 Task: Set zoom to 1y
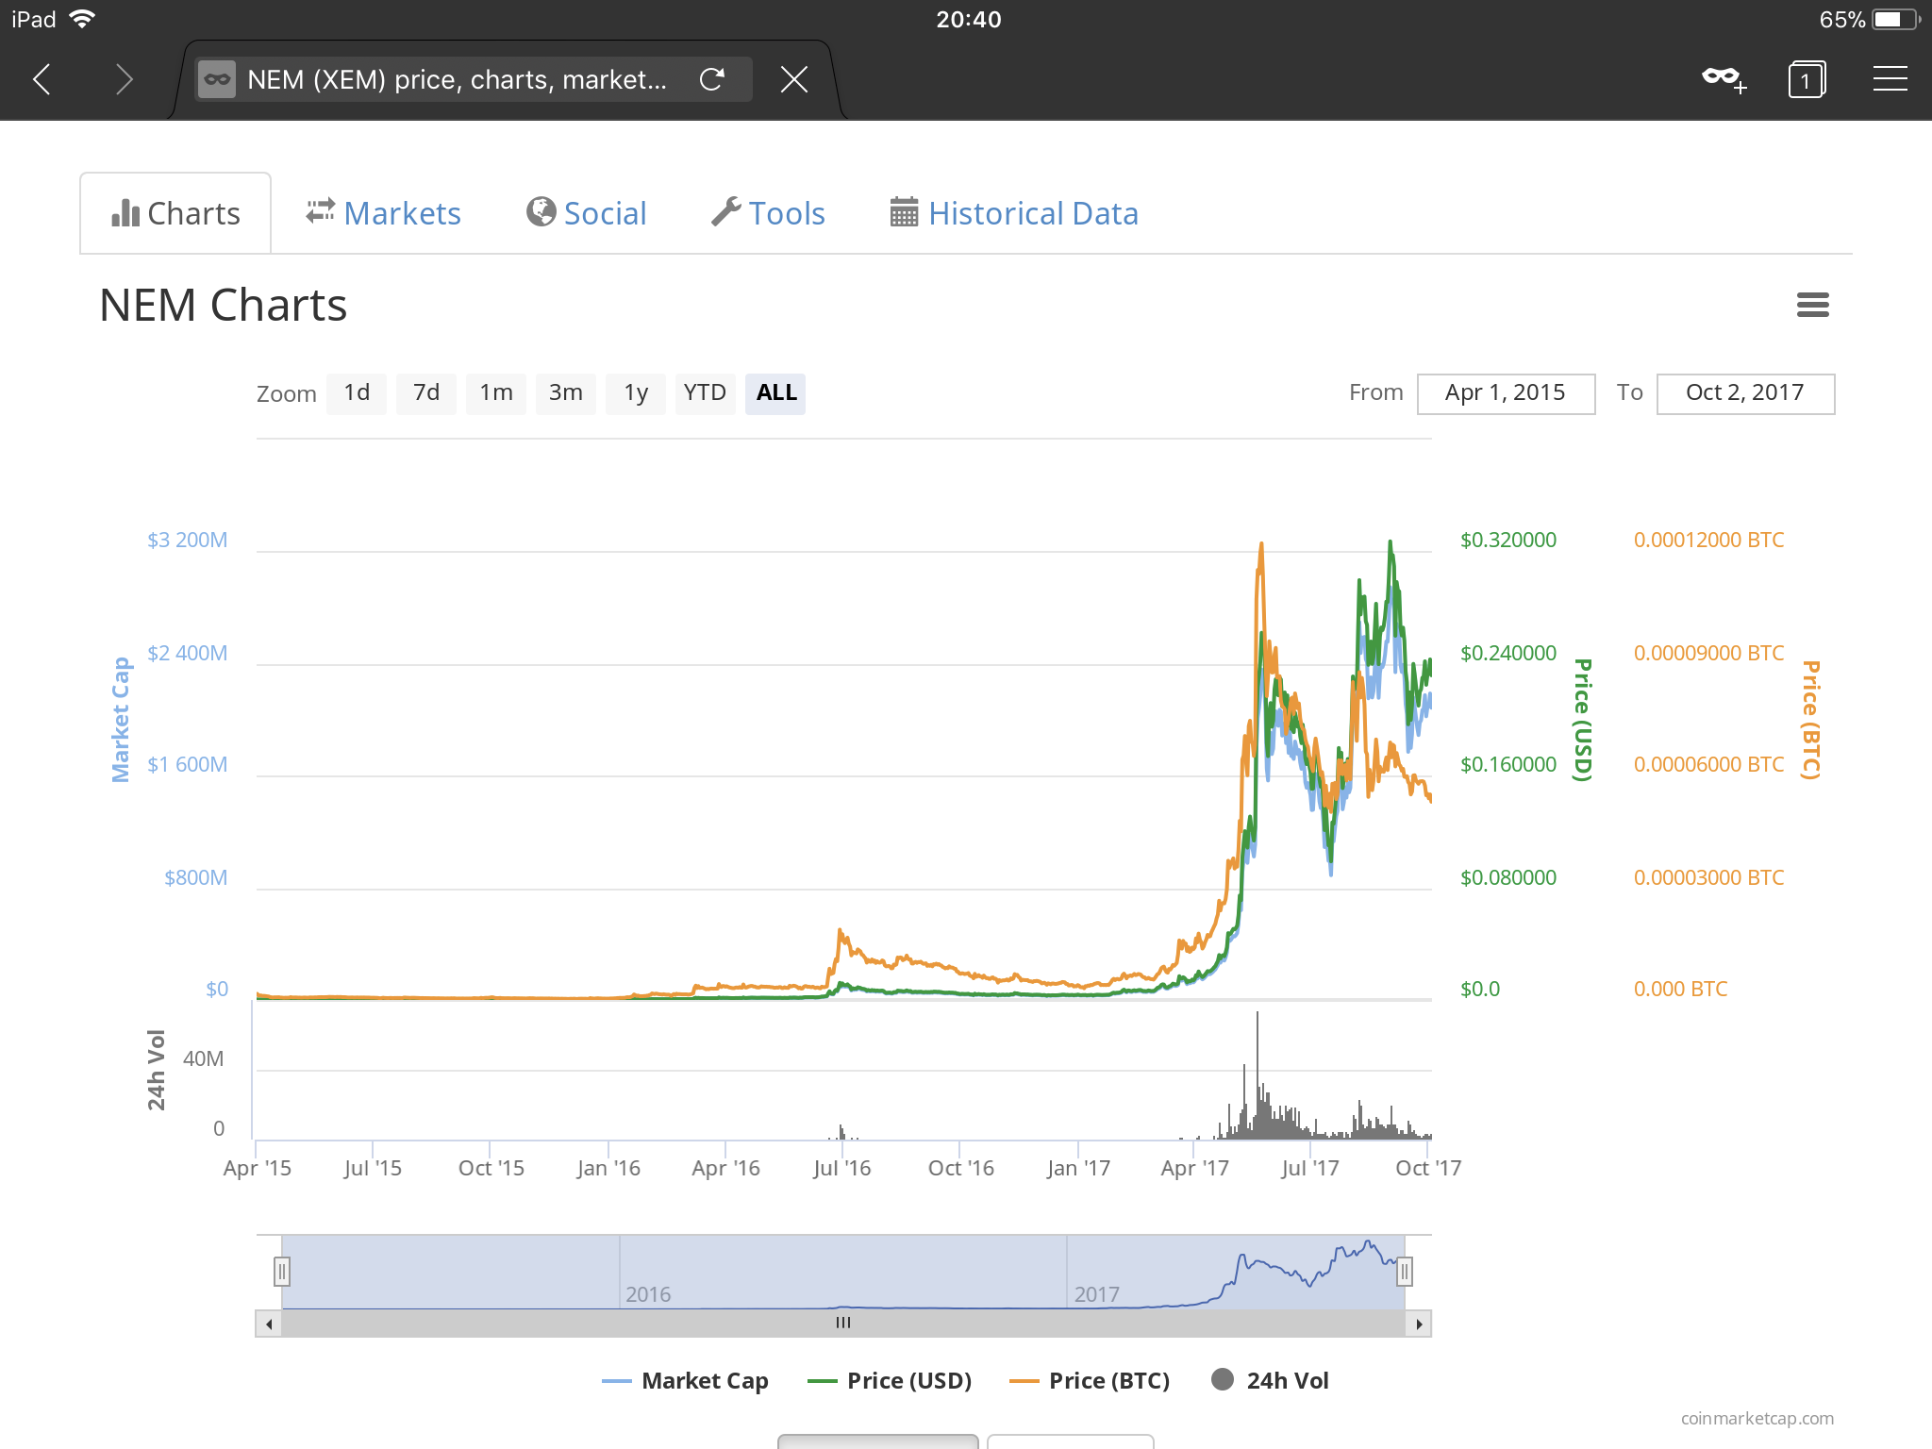[x=635, y=393]
